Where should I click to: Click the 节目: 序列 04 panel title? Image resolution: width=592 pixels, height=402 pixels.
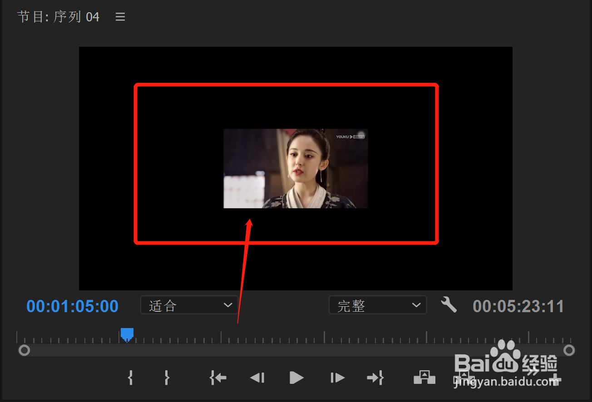(58, 17)
